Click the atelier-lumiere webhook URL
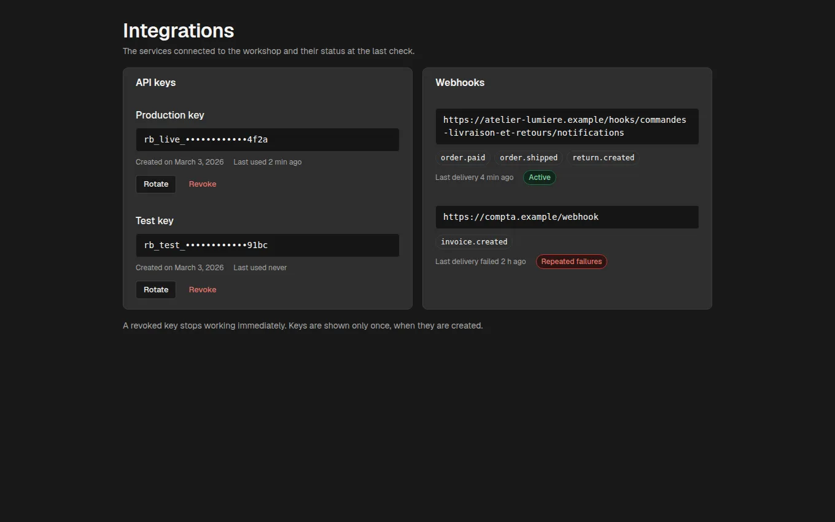This screenshot has height=522, width=835. click(x=567, y=127)
